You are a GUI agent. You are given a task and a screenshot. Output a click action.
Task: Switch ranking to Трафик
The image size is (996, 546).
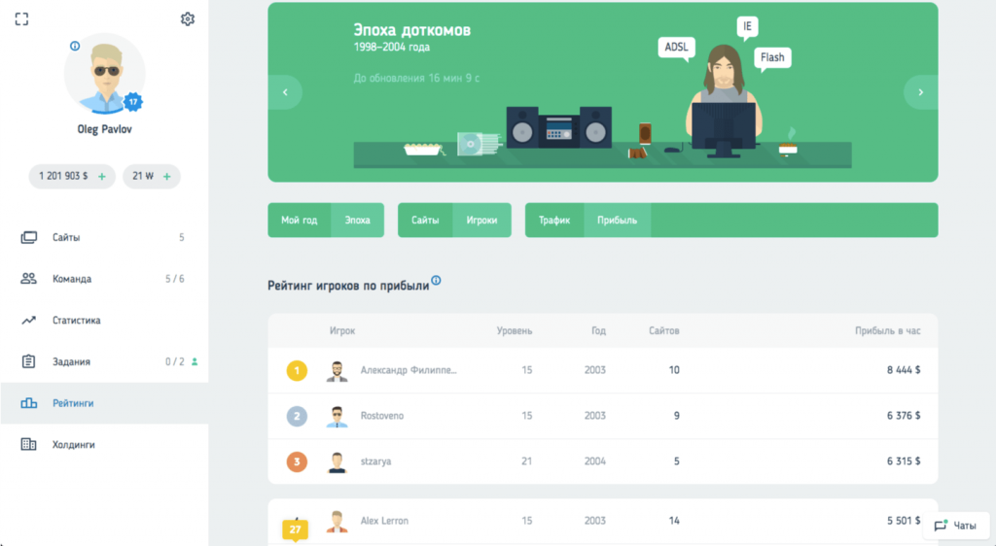[554, 220]
